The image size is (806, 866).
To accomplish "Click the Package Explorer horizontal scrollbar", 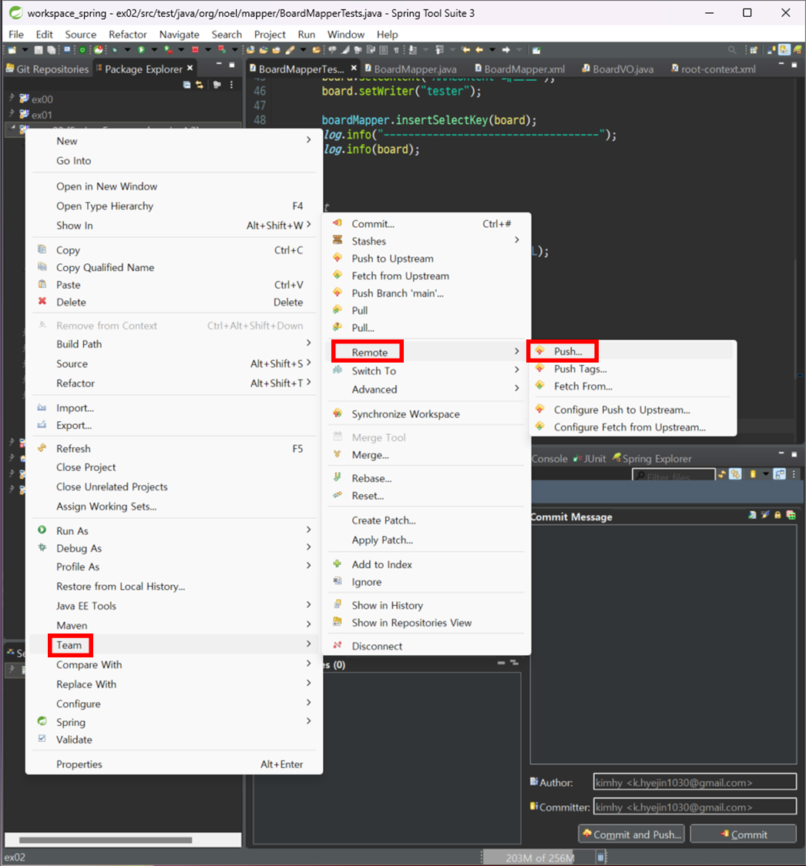I will point(106,840).
